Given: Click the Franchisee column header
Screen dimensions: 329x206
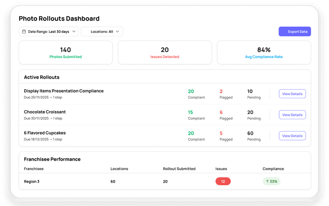Looking at the screenshot, I should click(34, 169).
